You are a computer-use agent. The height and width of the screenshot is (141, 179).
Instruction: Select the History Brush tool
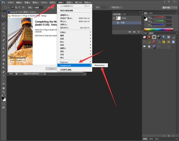[4, 52]
